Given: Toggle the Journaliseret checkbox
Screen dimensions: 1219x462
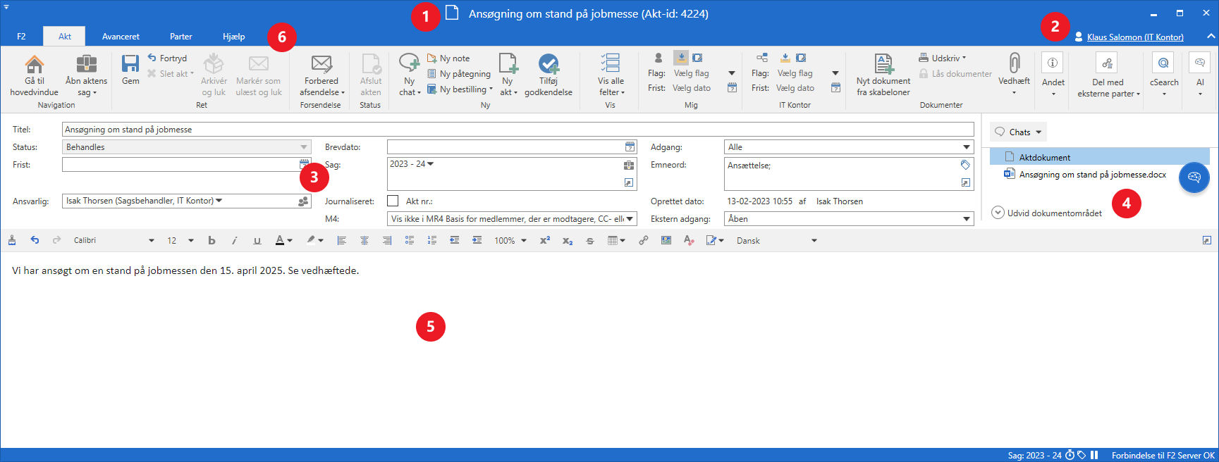Looking at the screenshot, I should coord(393,201).
